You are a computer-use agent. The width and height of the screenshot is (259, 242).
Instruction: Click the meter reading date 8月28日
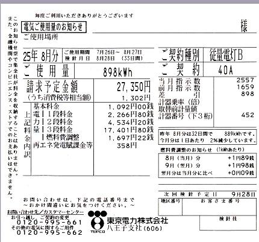point(105,59)
